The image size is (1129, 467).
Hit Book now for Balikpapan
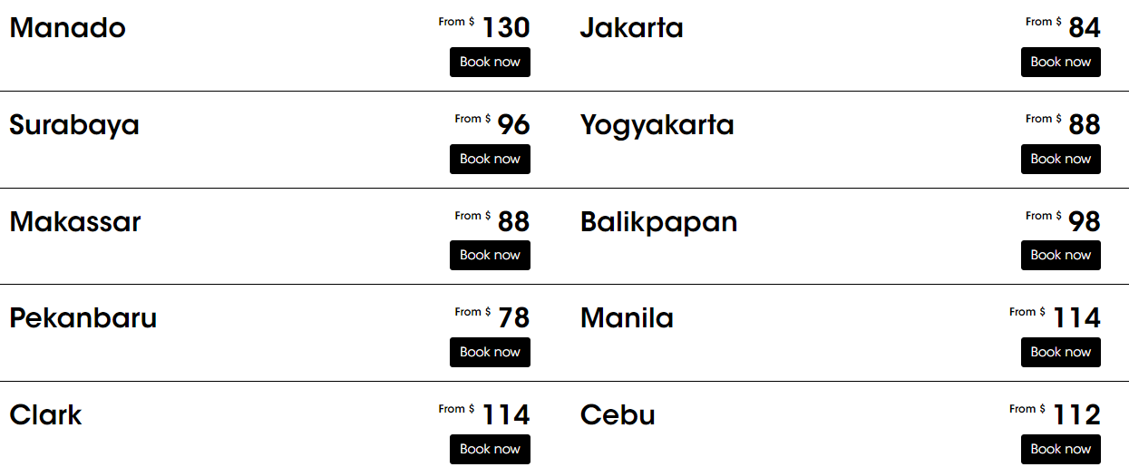(1060, 256)
